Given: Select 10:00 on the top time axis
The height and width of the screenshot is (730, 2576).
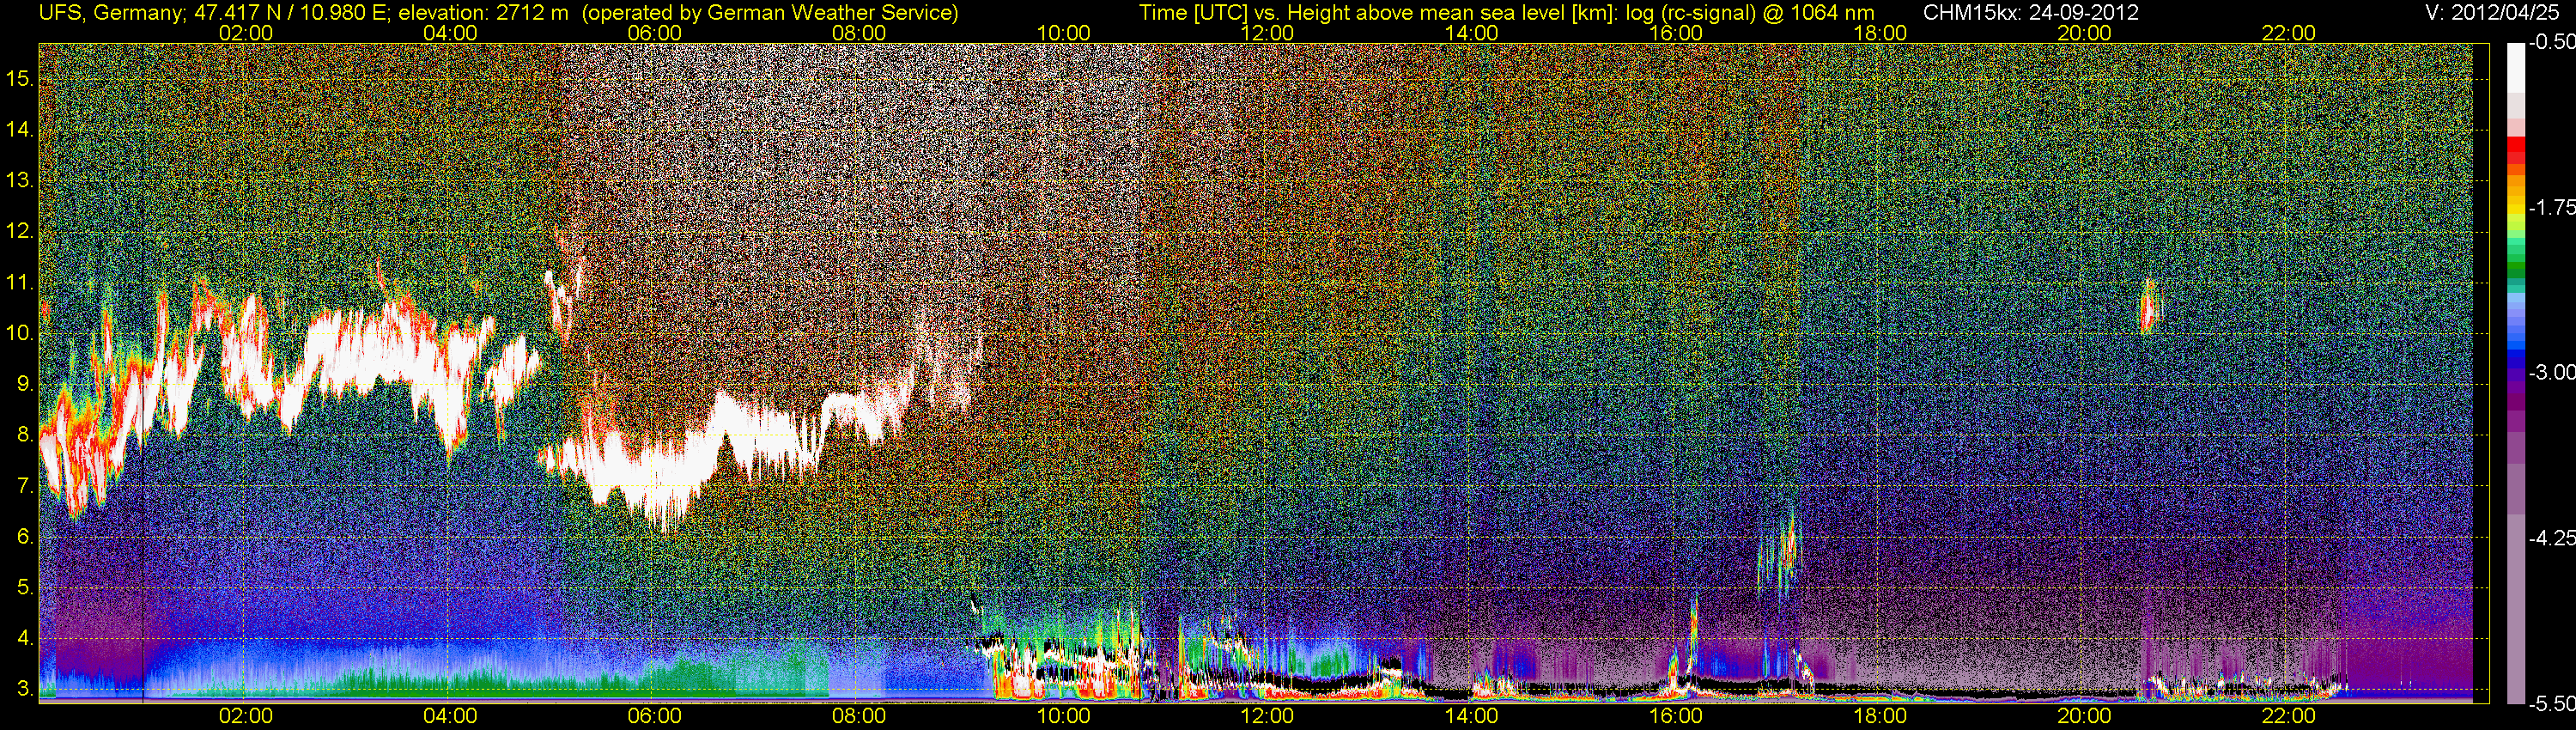Looking at the screenshot, I should pos(1063,33).
